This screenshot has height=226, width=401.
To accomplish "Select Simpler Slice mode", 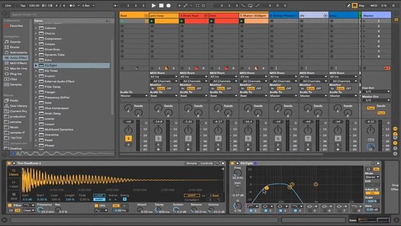I will pos(14,196).
